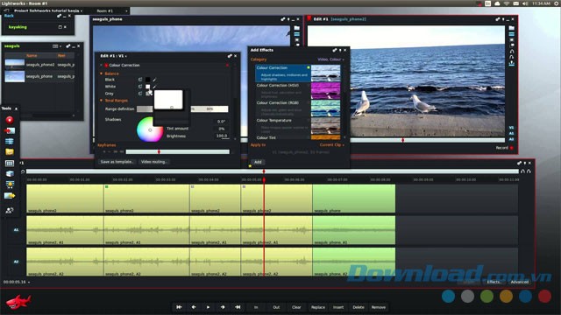Click the Shadows colour wheel
The height and width of the screenshot is (315, 561).
pyautogui.click(x=150, y=129)
